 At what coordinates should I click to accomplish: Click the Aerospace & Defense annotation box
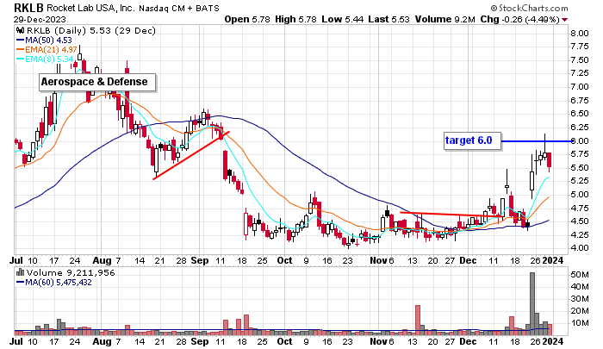pos(97,82)
